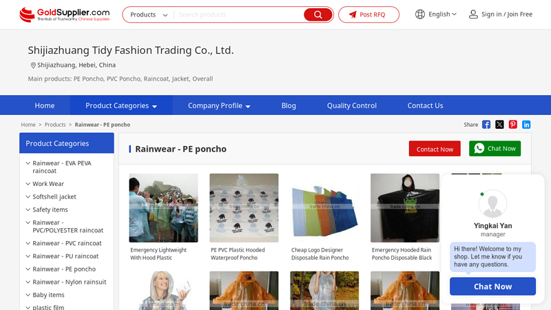
Task: Click inside the Search products field
Action: pyautogui.click(x=239, y=14)
